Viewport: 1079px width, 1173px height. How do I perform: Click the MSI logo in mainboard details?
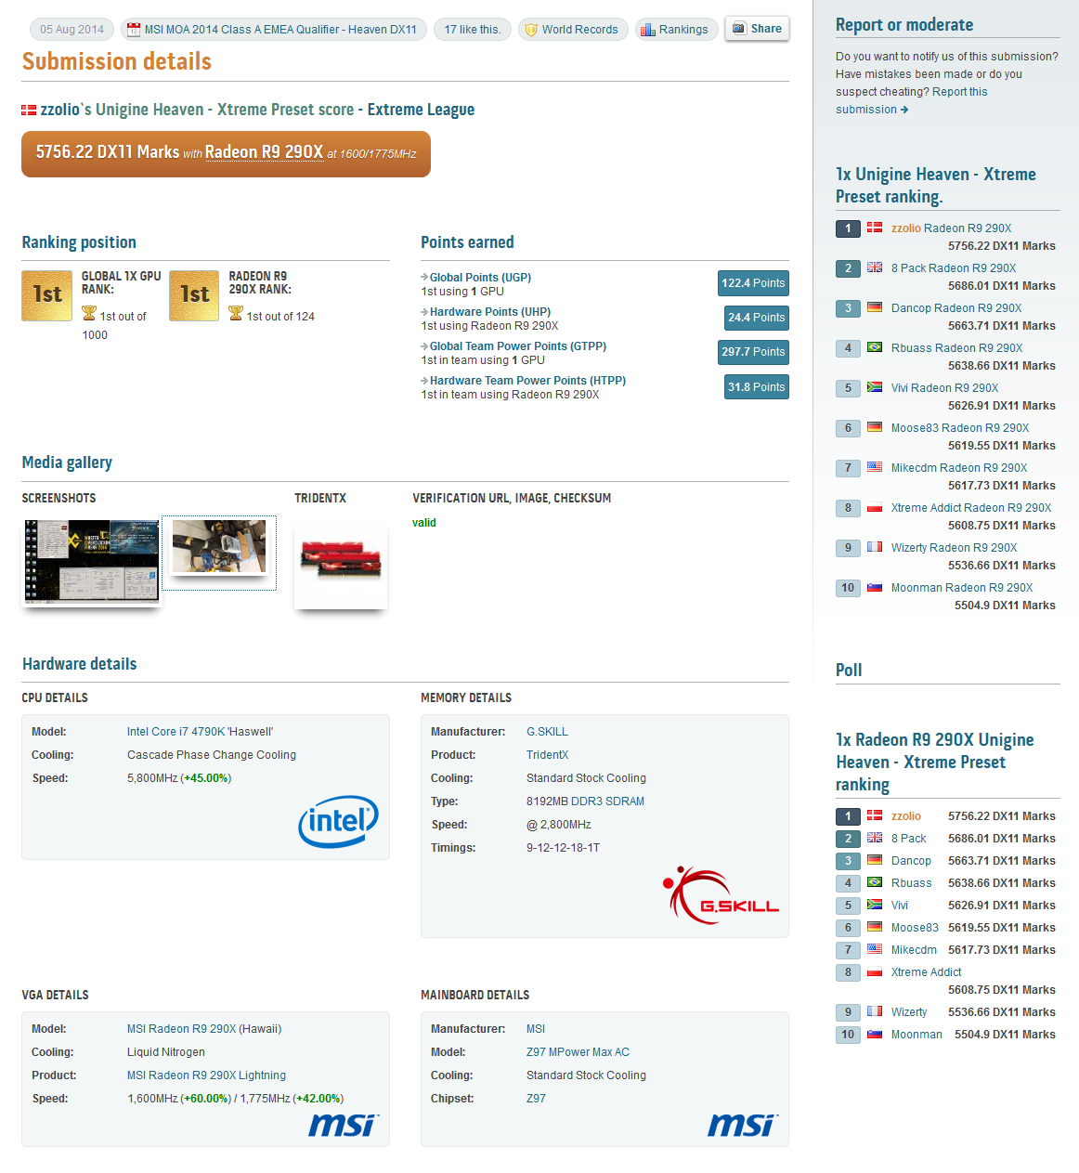click(x=743, y=1125)
